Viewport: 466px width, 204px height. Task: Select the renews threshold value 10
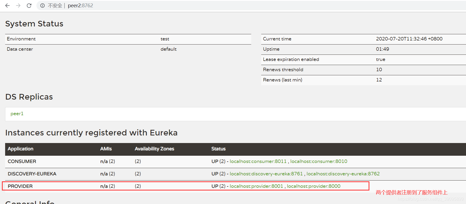pos(379,70)
